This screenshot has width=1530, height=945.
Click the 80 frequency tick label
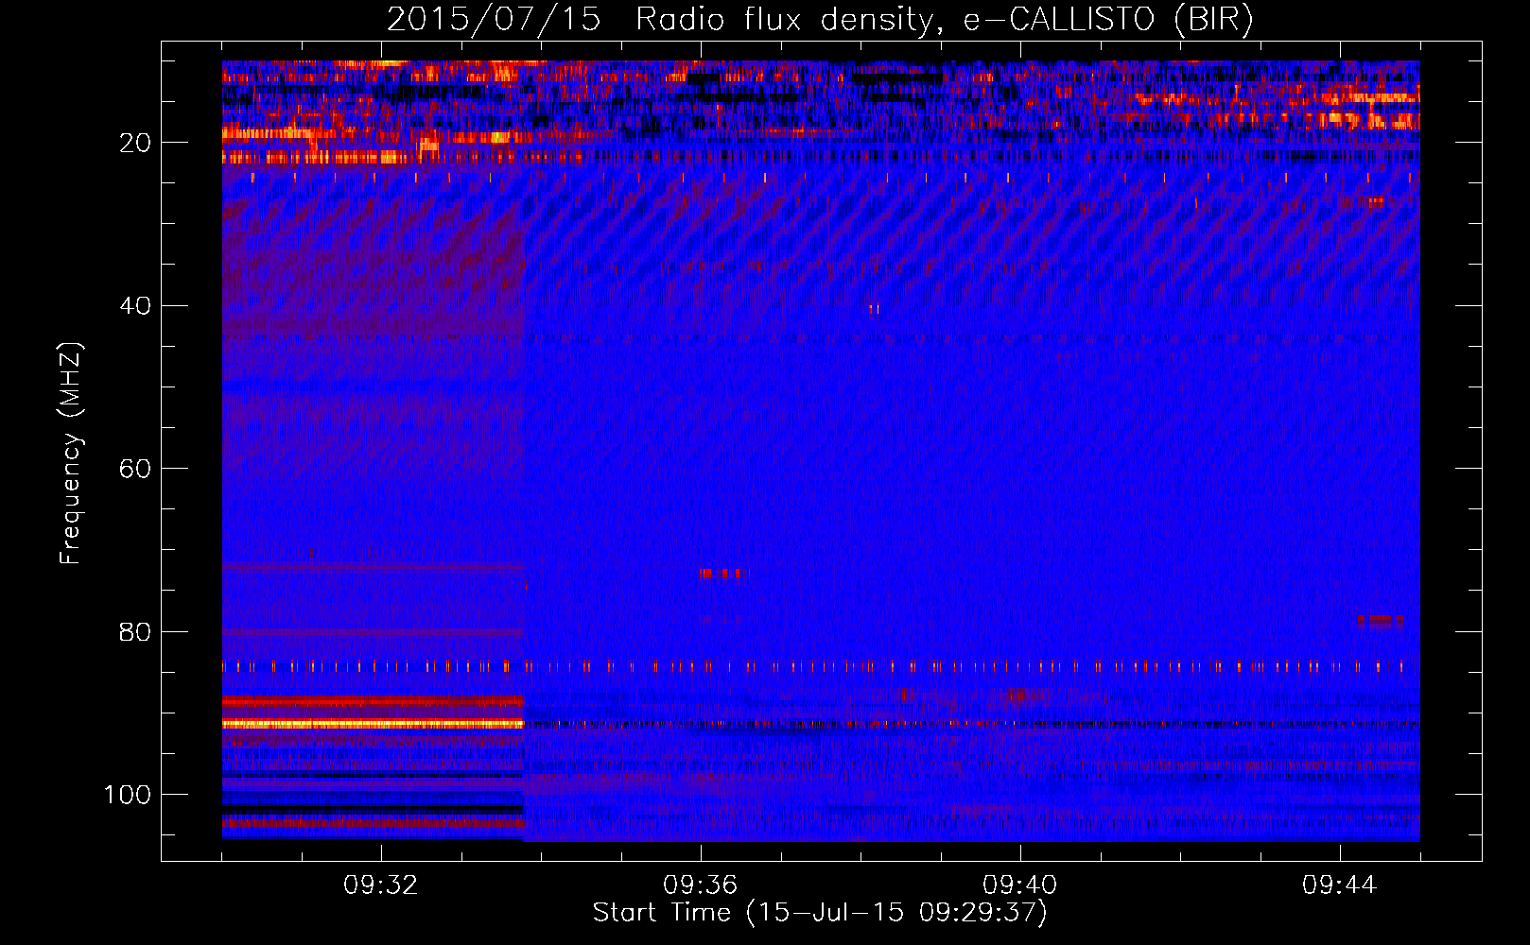click(x=136, y=632)
